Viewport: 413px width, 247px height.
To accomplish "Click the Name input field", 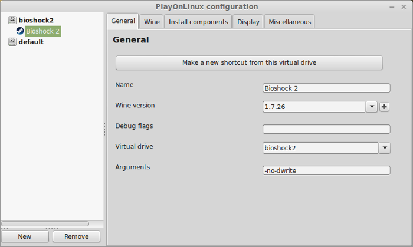I will 326,88.
